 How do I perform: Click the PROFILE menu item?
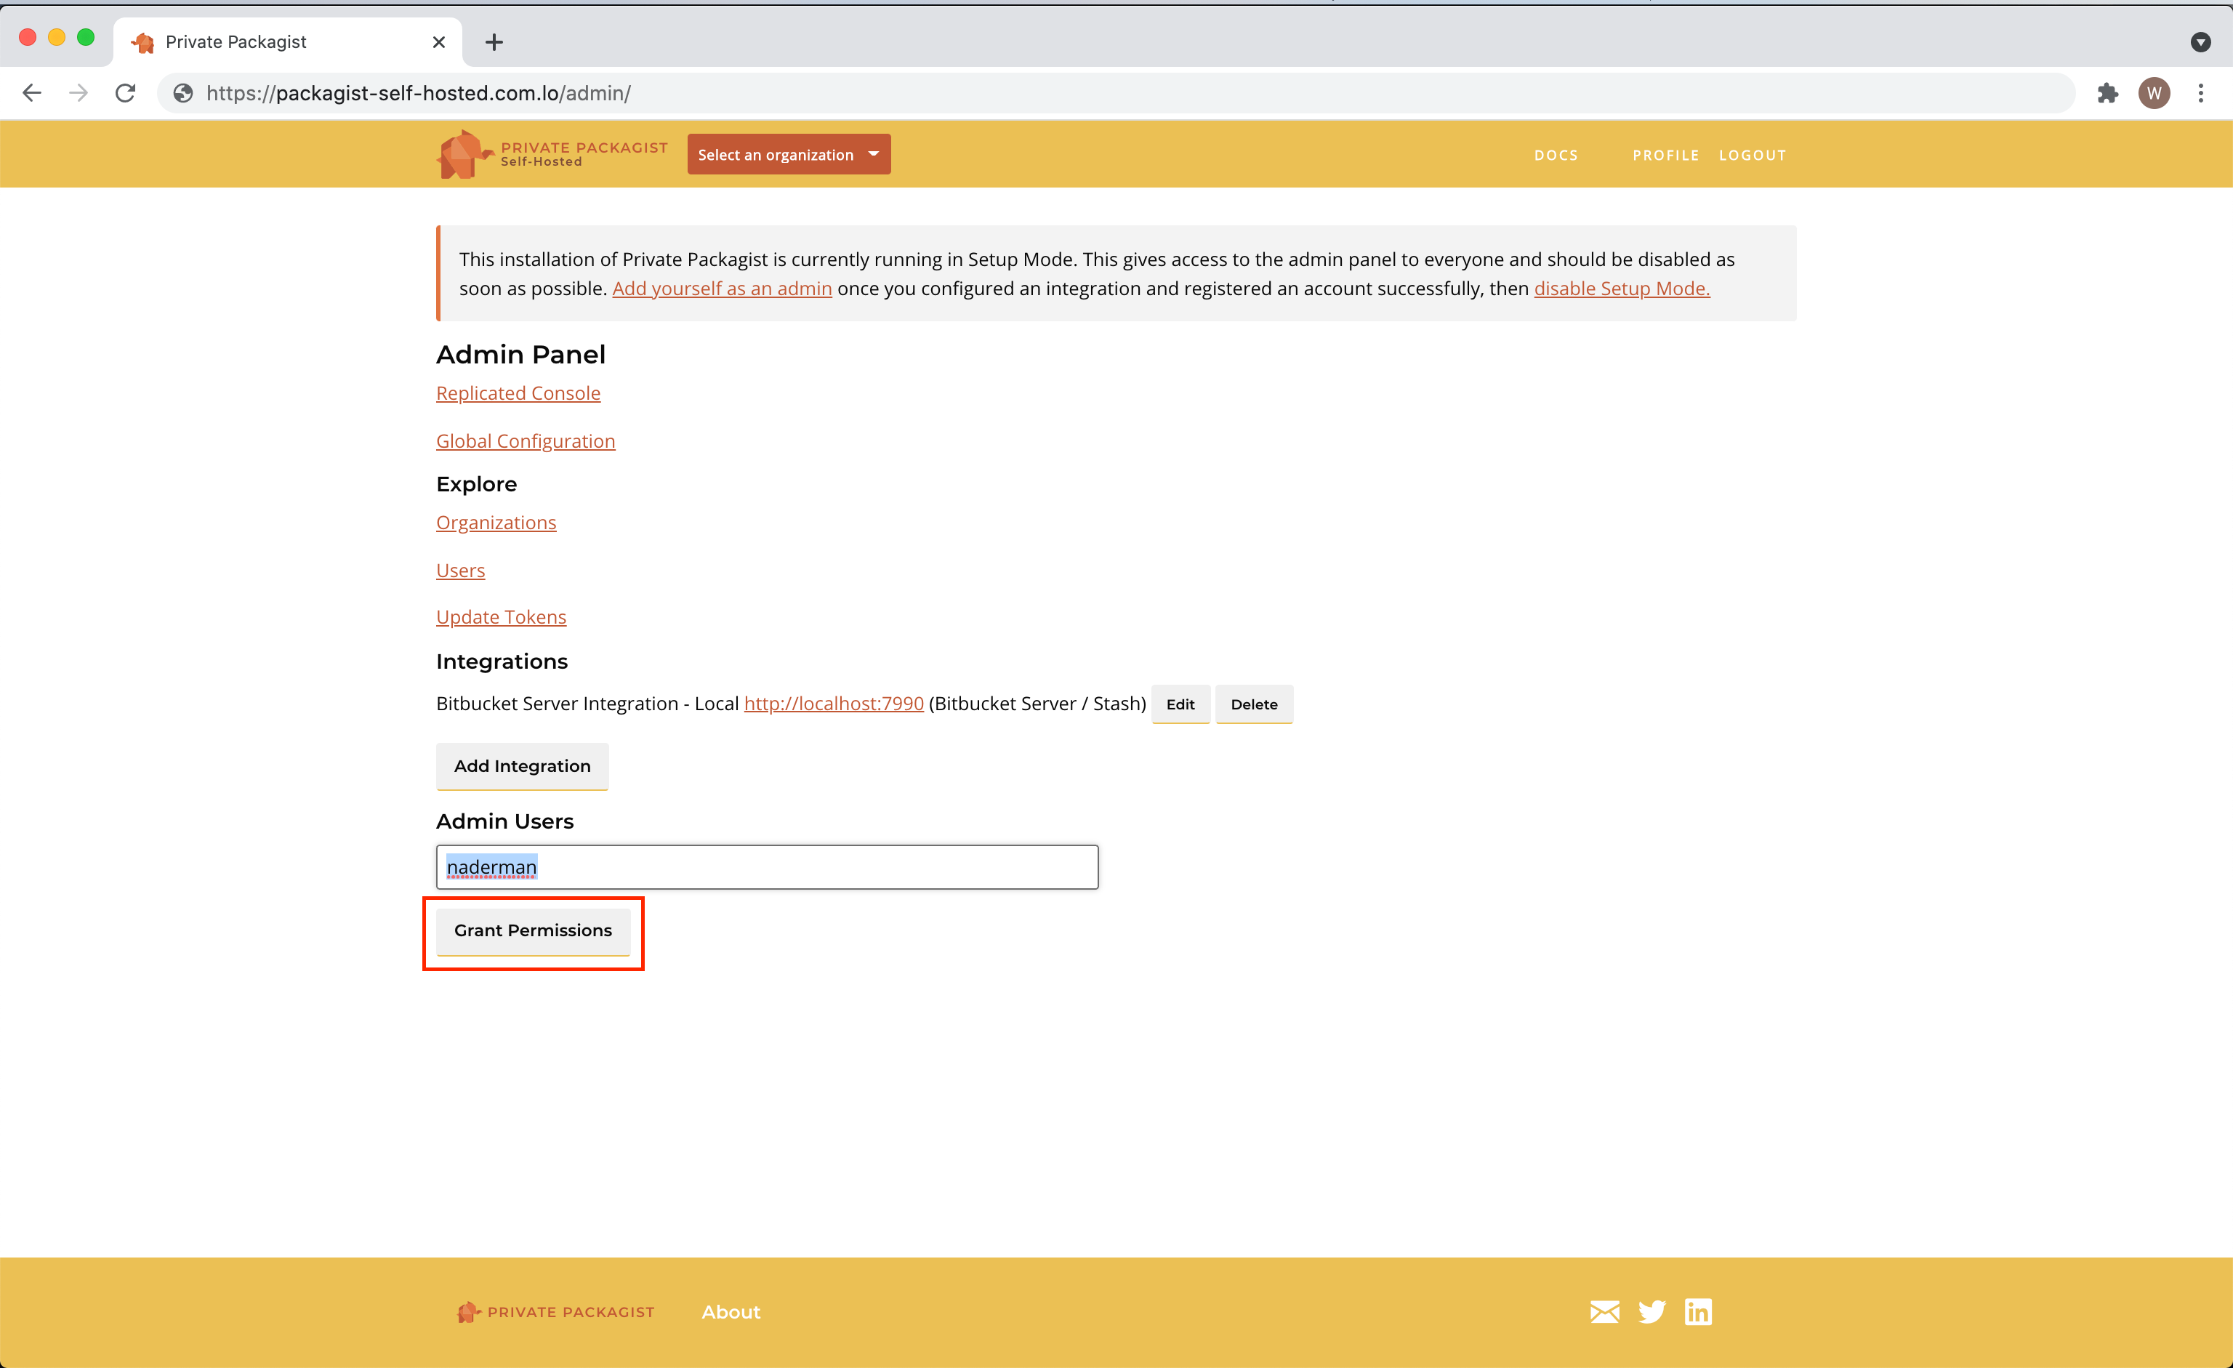tap(1665, 153)
